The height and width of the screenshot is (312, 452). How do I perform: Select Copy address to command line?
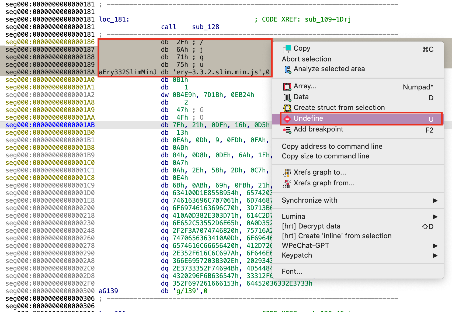pyautogui.click(x=332, y=146)
